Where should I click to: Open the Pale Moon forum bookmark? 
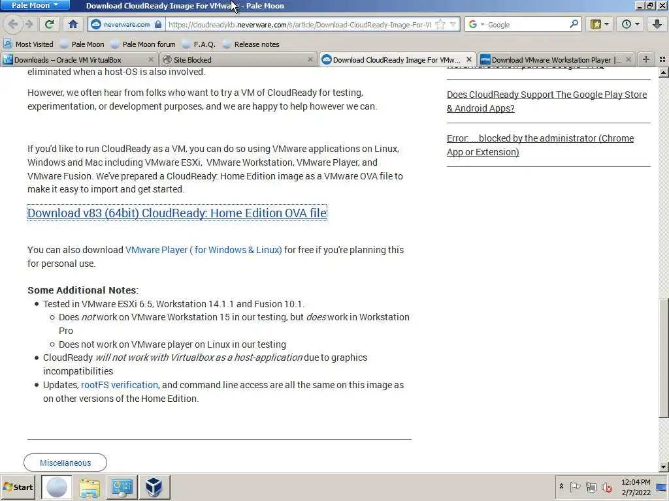(143, 44)
